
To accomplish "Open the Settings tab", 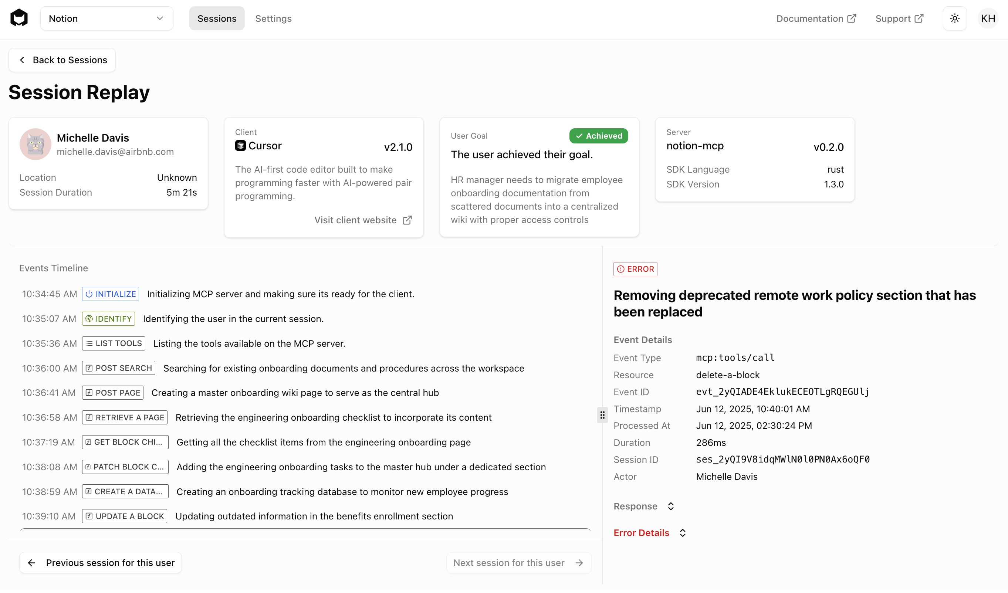I will click(x=273, y=18).
